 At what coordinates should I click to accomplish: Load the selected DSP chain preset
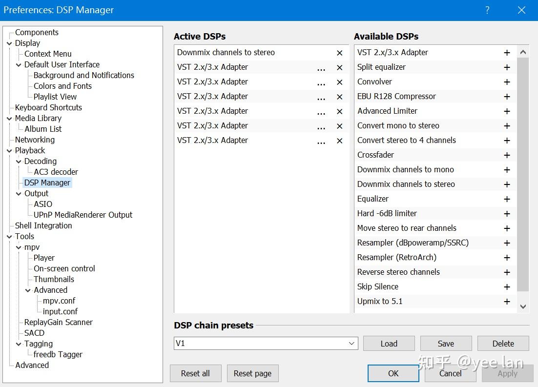[x=389, y=344]
